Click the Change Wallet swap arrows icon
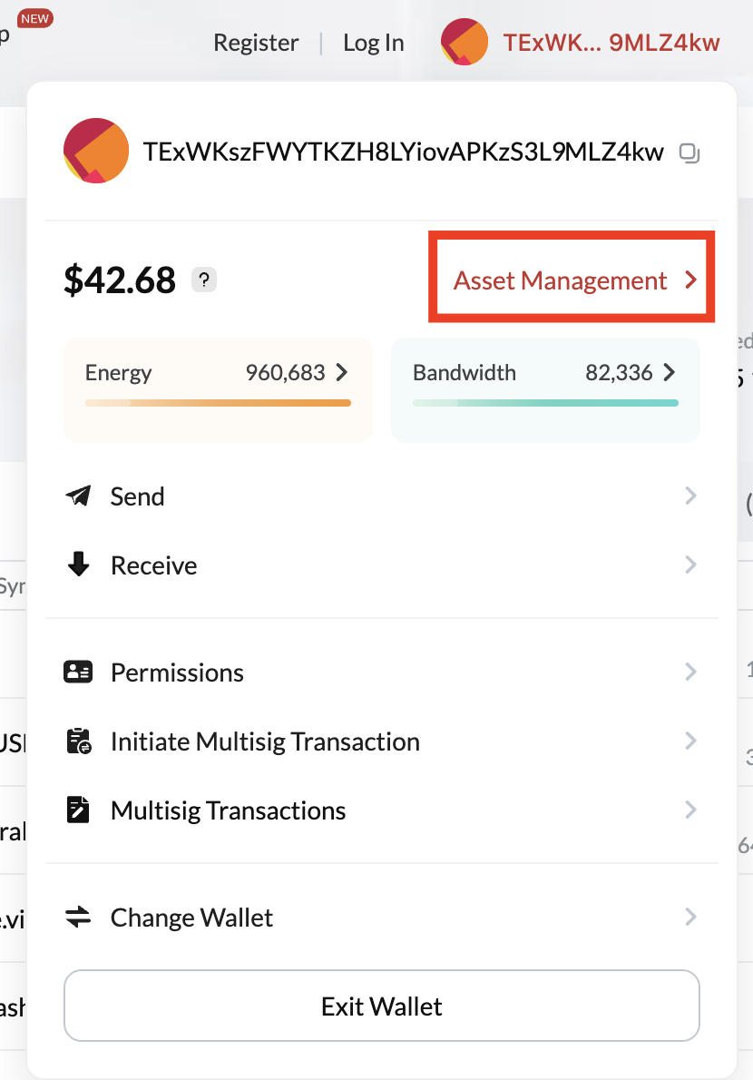753x1080 pixels. point(79,917)
